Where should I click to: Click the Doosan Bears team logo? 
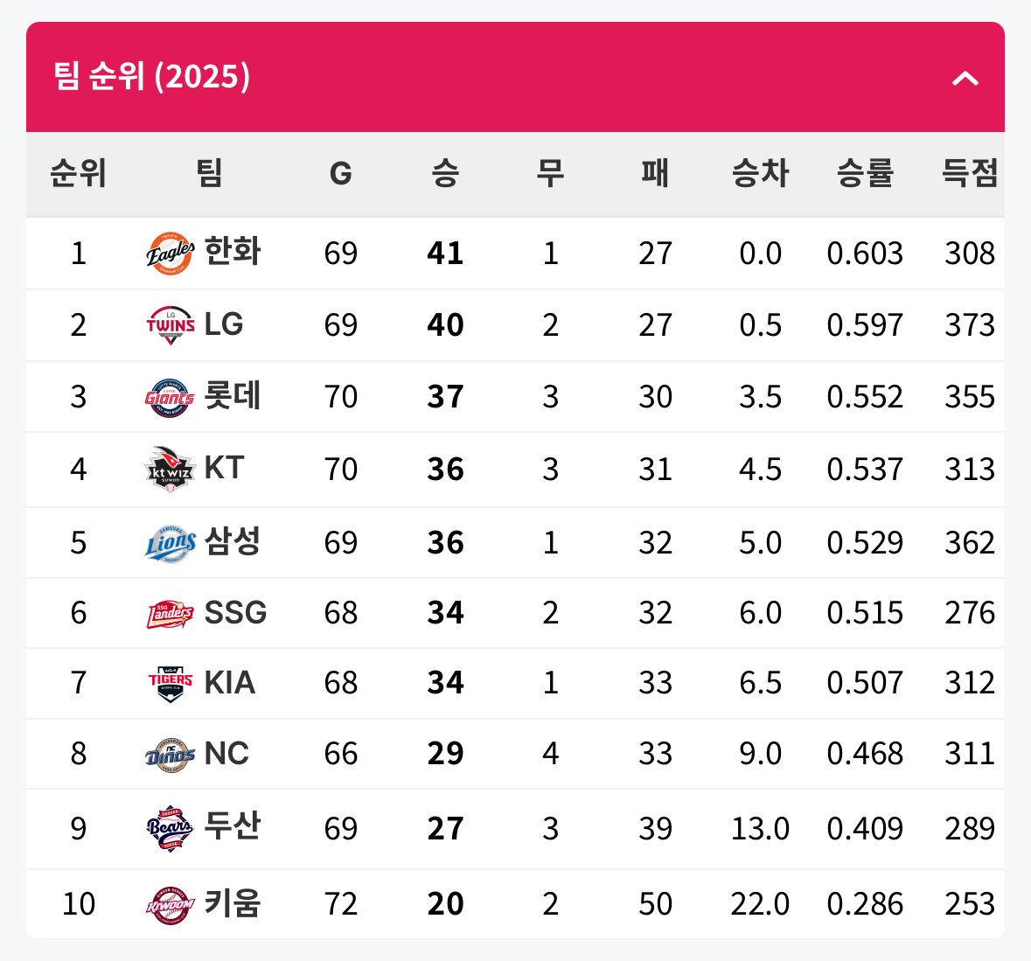pyautogui.click(x=170, y=828)
